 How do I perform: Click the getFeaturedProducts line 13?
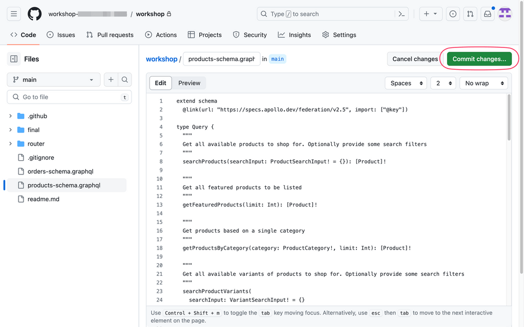click(249, 205)
